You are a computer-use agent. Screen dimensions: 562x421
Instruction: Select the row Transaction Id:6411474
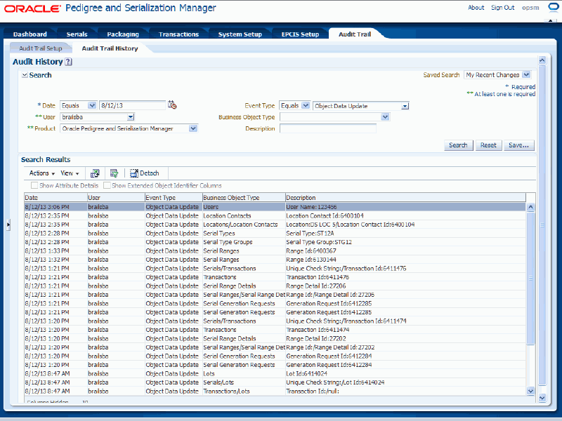point(275,330)
